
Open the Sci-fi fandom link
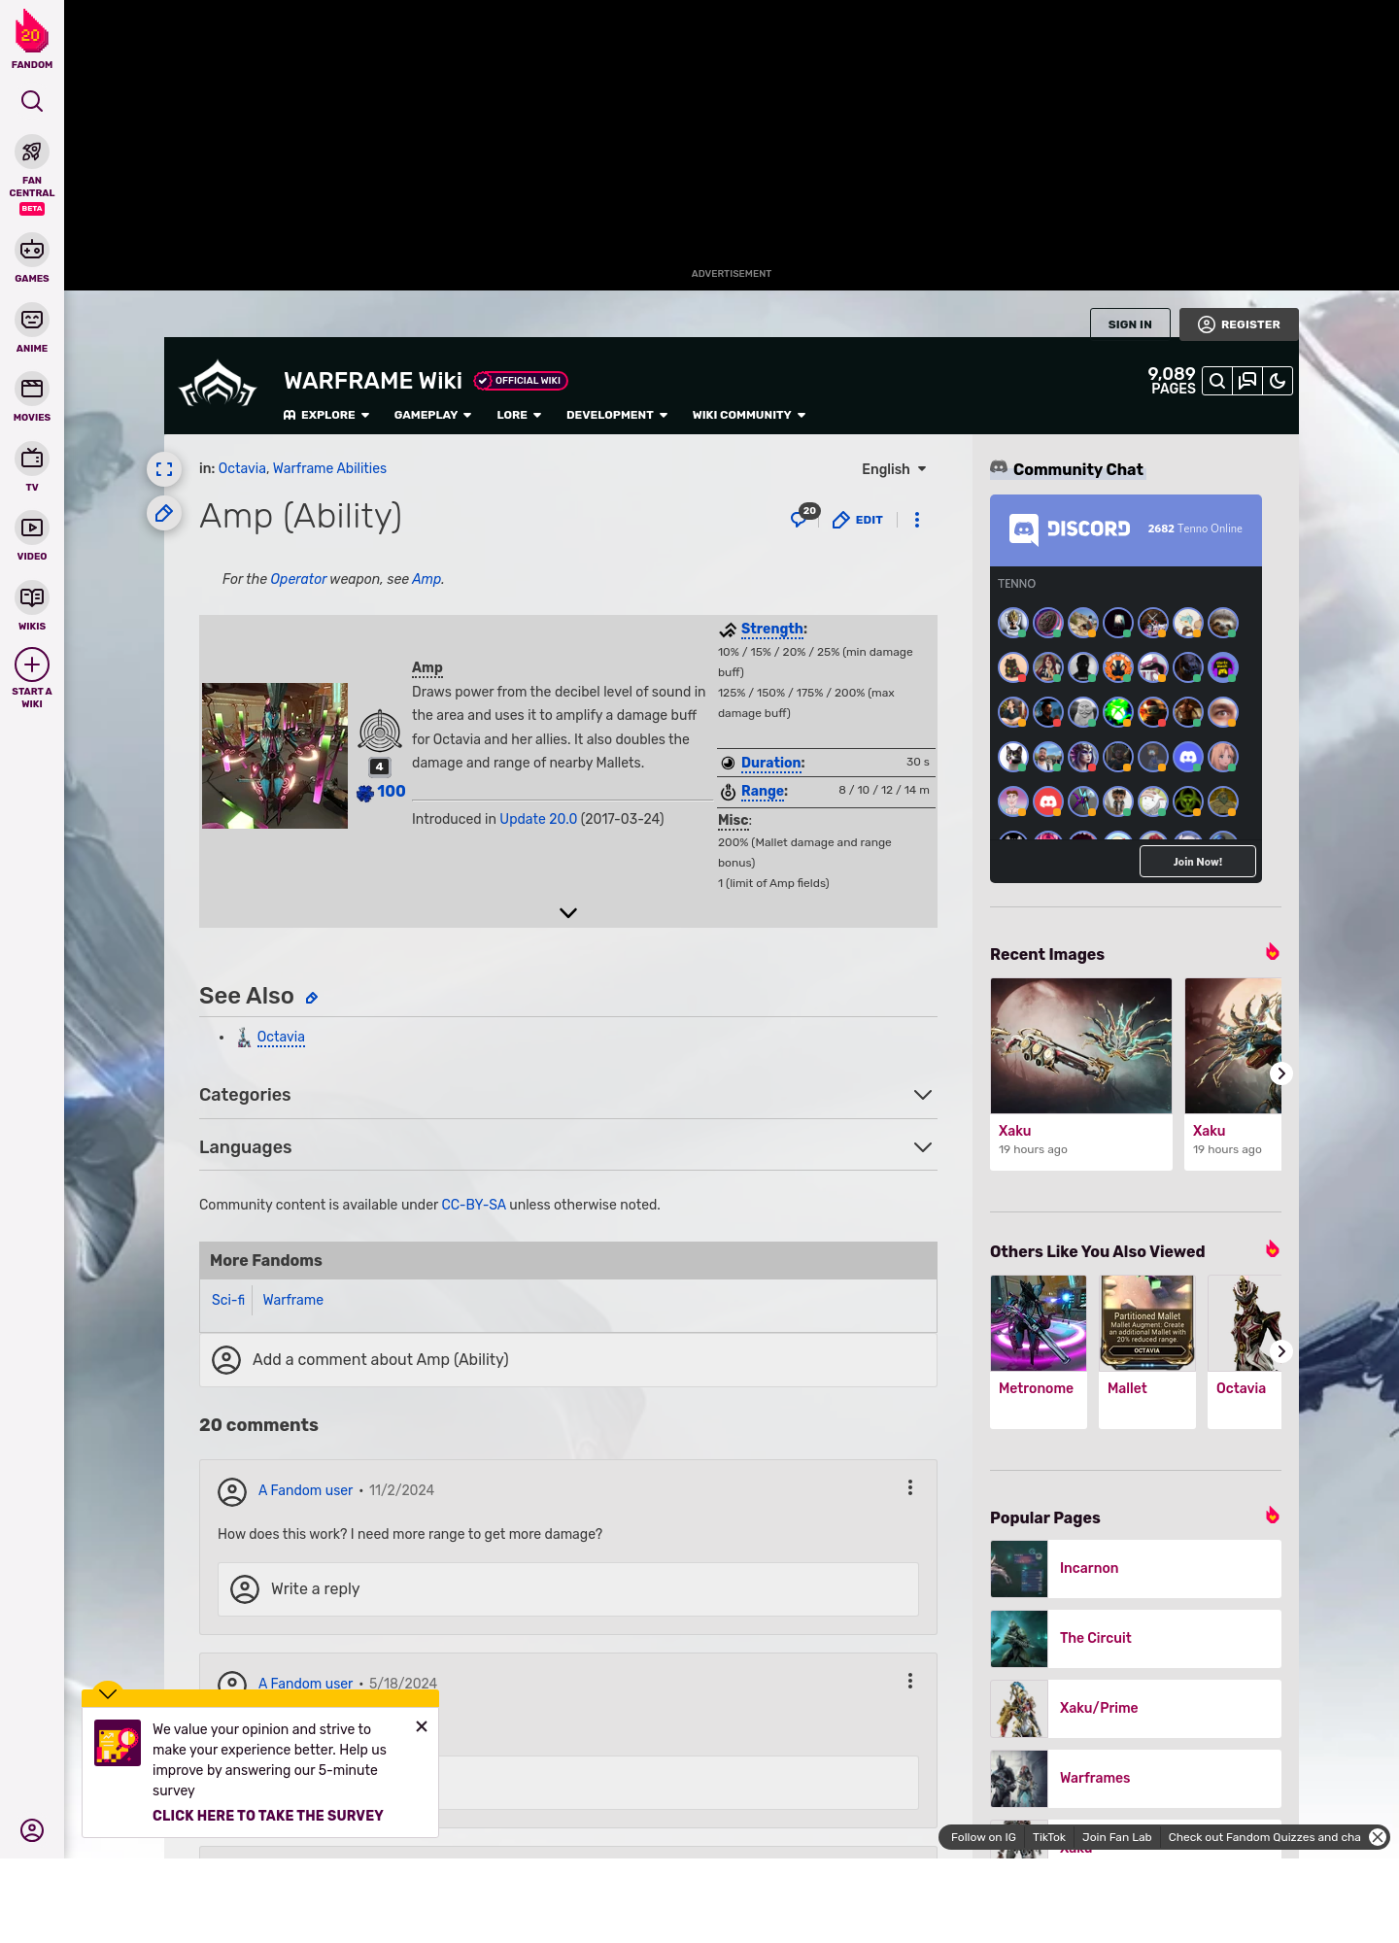[228, 1300]
